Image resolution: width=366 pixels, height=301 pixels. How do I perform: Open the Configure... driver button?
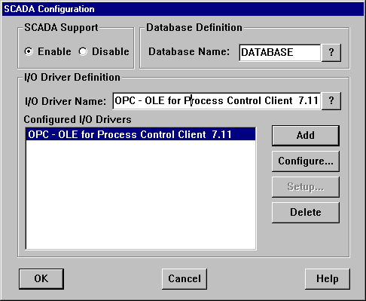[306, 161]
